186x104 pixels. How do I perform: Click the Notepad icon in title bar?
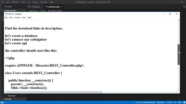[x=6, y=14]
